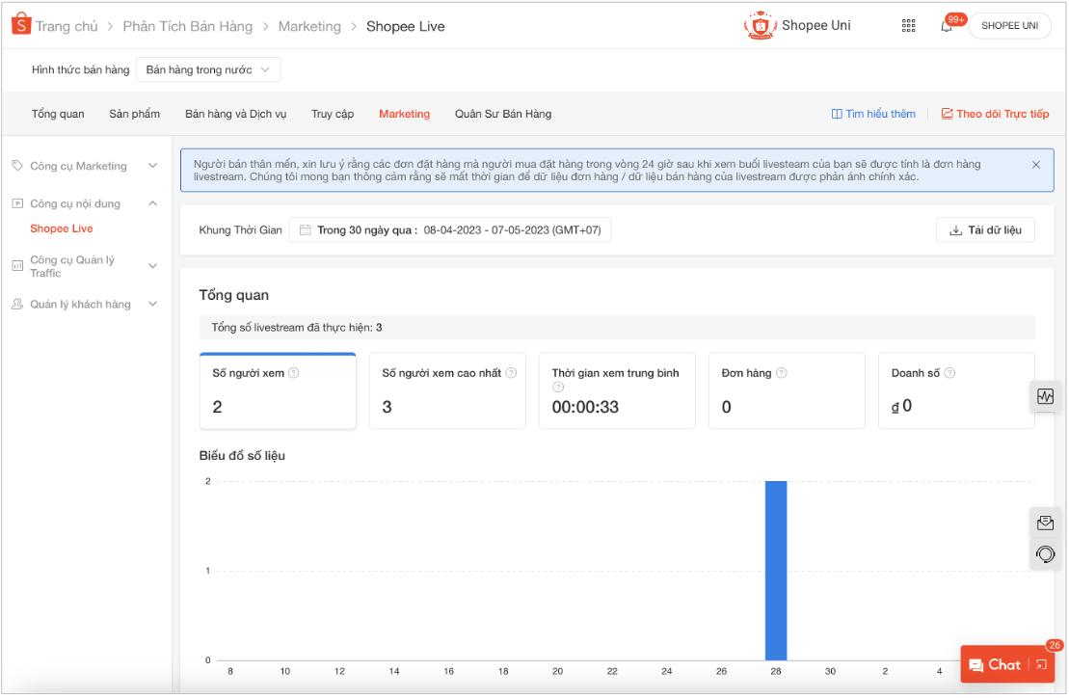The image size is (1069, 698).
Task: Open the customer support headset icon
Action: (1045, 554)
